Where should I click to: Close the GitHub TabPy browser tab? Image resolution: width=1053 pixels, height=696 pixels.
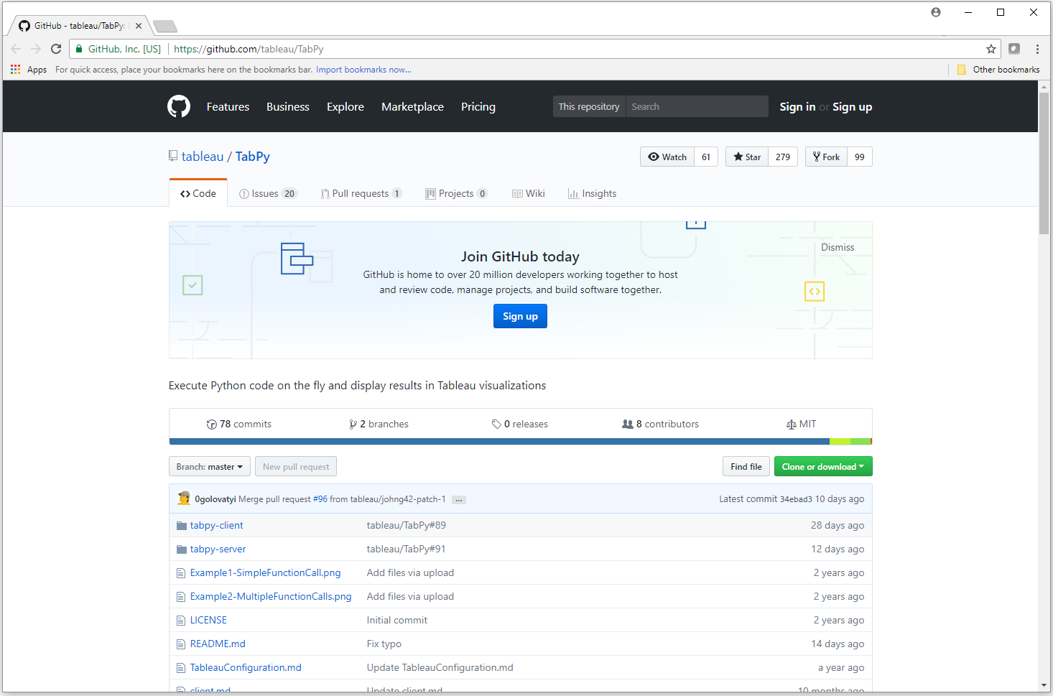point(139,26)
